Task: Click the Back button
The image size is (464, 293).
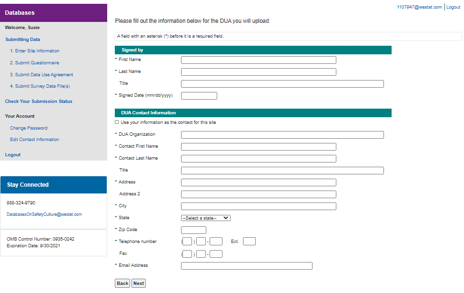Action: [122, 283]
